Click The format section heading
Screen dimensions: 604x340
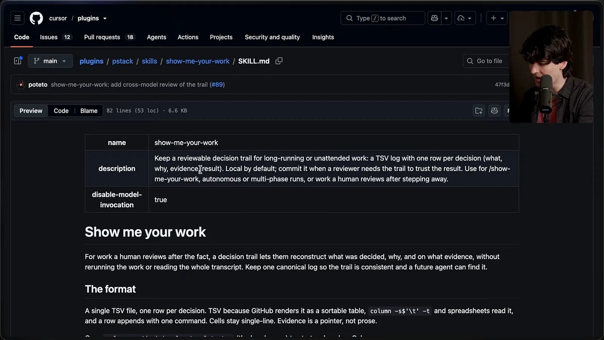110,289
